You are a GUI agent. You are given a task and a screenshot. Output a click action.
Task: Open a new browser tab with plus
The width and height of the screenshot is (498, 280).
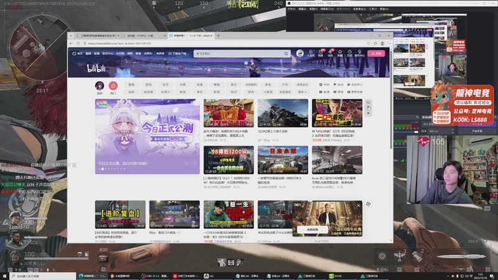click(218, 35)
